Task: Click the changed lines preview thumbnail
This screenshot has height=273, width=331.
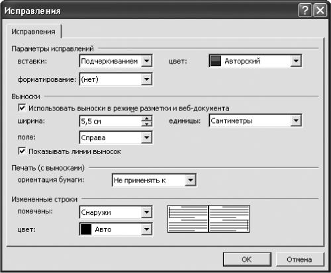Action: [209, 219]
